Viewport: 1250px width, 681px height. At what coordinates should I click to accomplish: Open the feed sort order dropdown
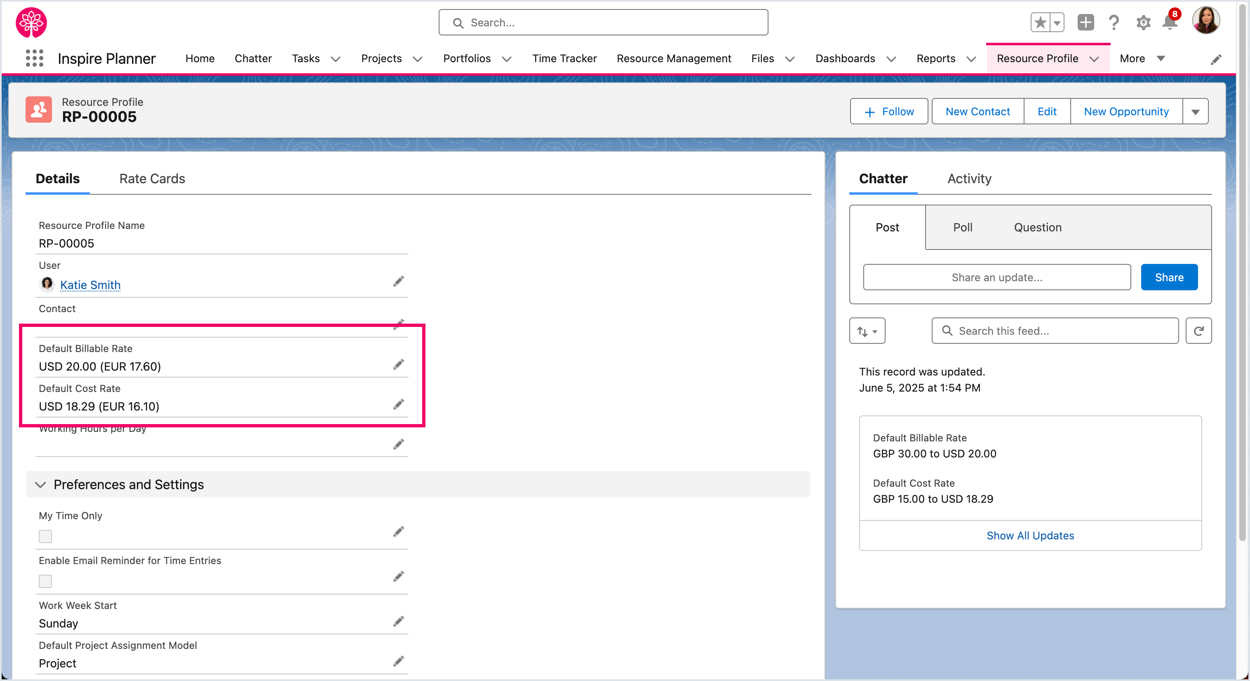click(x=867, y=331)
